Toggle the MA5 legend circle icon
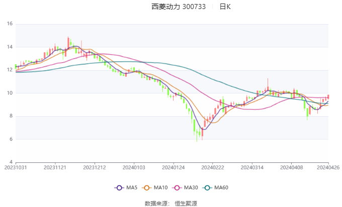 (x=119, y=187)
